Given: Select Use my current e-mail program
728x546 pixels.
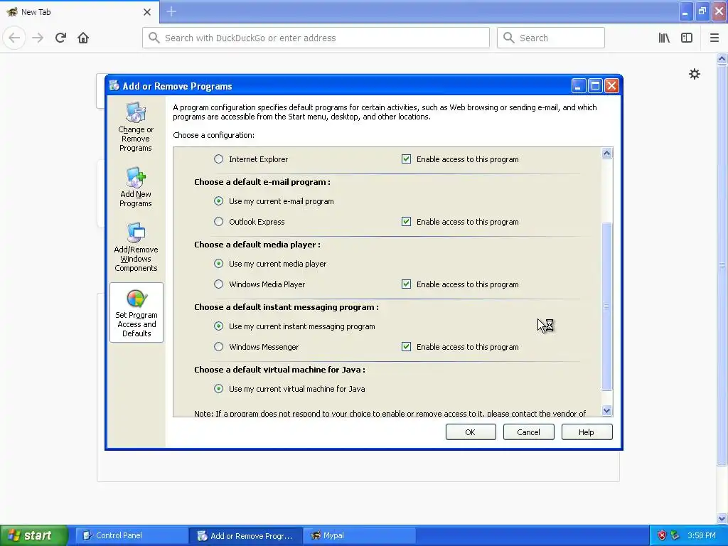Looking at the screenshot, I should [x=218, y=201].
